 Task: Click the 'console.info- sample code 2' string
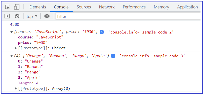(x=141, y=32)
